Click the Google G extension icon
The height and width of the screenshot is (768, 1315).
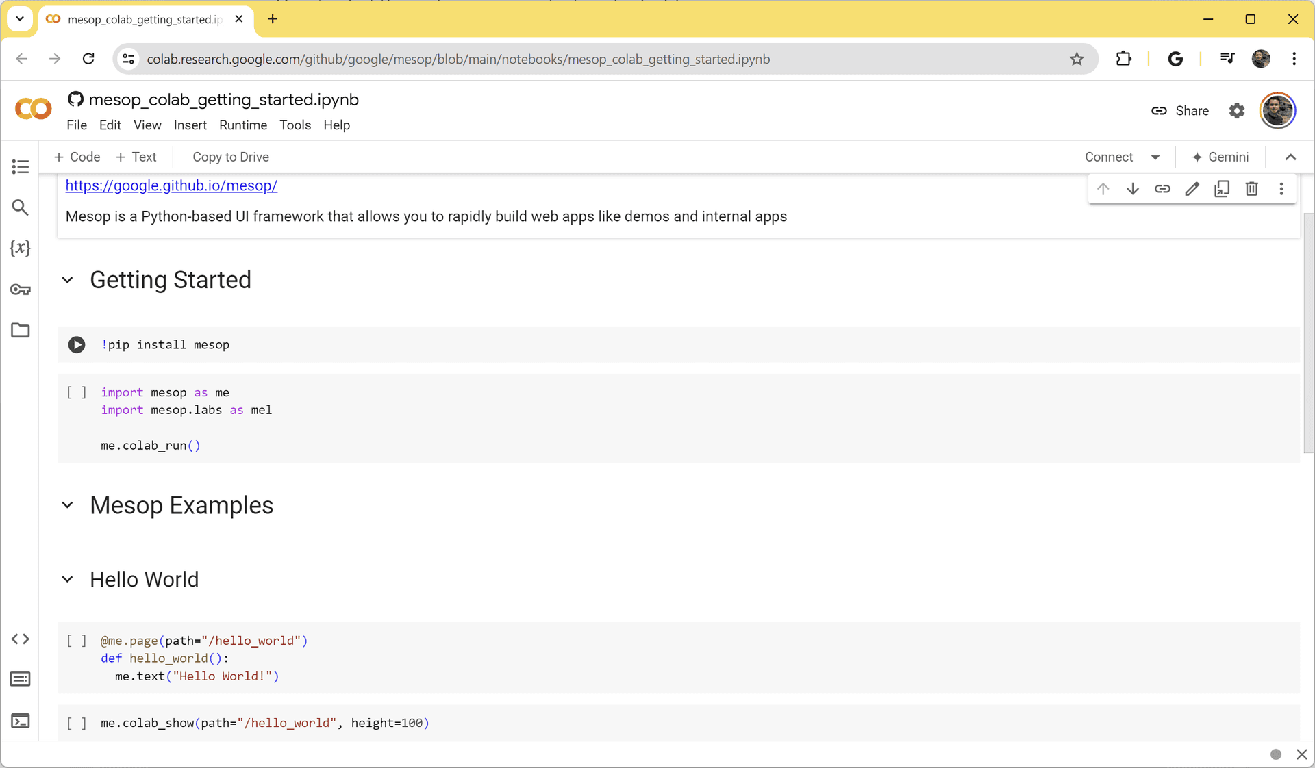(x=1175, y=59)
